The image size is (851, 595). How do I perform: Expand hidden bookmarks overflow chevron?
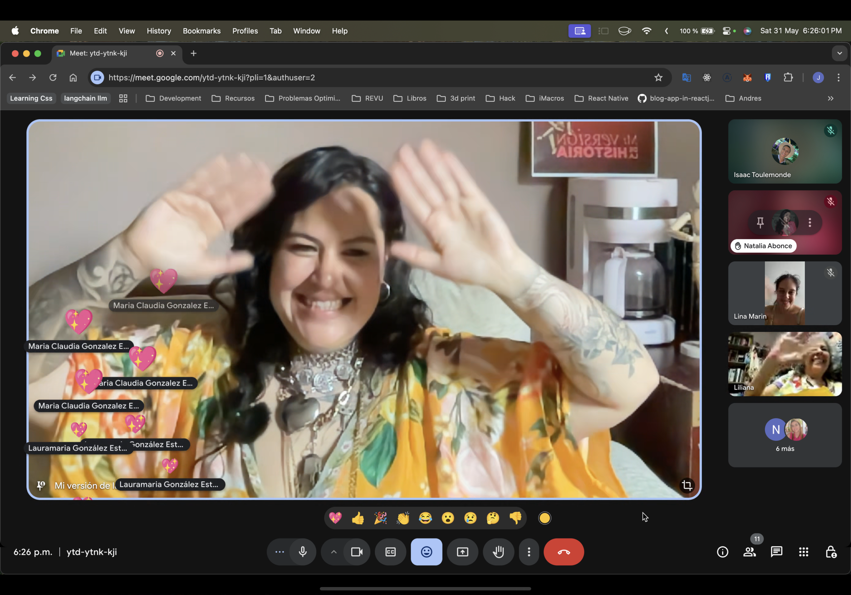click(830, 98)
